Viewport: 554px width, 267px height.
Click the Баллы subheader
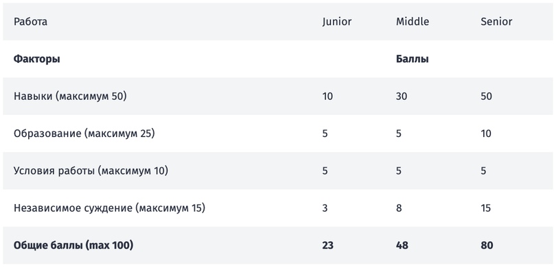point(413,59)
